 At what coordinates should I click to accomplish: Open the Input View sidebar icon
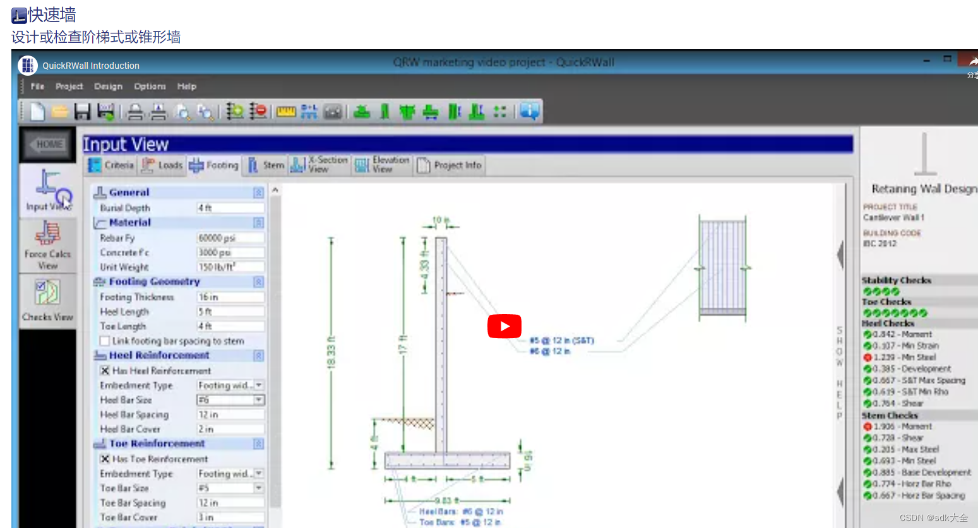[x=49, y=189]
